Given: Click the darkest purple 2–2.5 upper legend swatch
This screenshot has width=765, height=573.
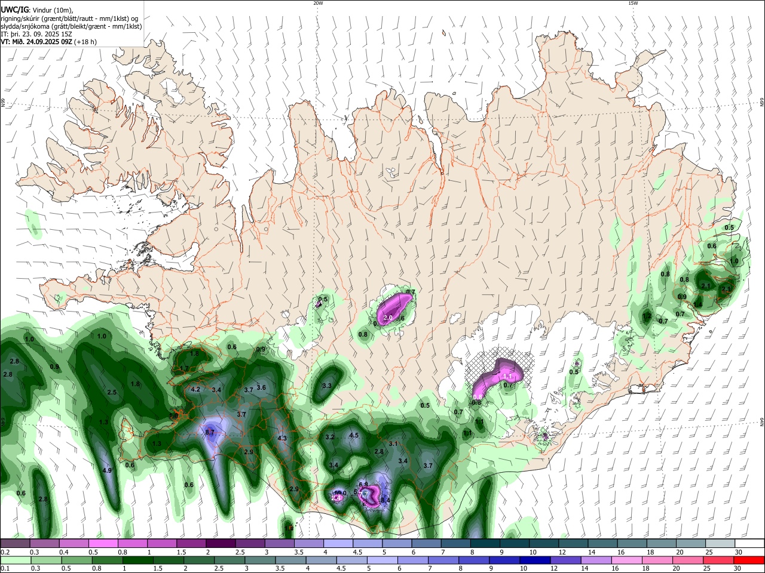Looking at the screenshot, I should pyautogui.click(x=221, y=544).
